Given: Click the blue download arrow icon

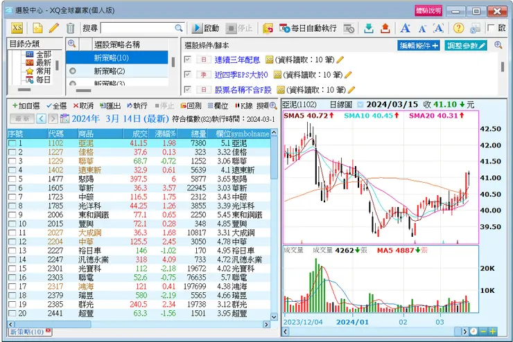Looking at the screenshot, I should point(369,28).
